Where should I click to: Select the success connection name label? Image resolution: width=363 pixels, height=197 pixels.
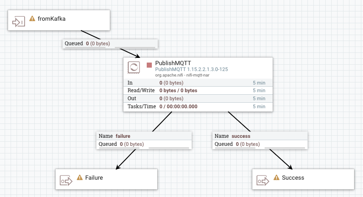coord(241,136)
